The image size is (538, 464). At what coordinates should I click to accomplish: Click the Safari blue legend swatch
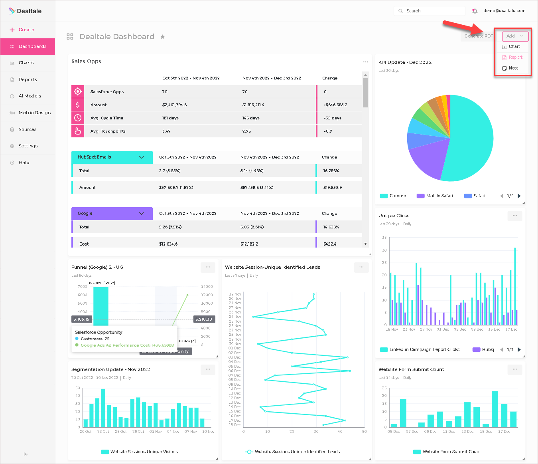coord(468,196)
